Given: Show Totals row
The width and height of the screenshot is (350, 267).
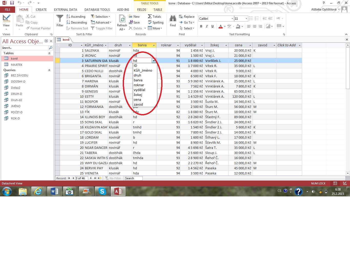Looking at the screenshot, I should pyautogui.click(x=154, y=16).
